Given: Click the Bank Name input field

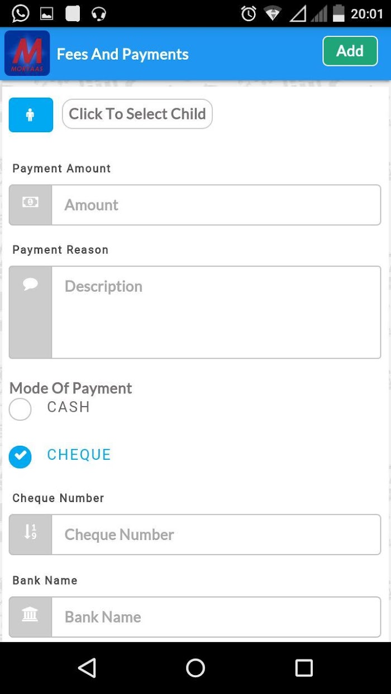Looking at the screenshot, I should point(216,617).
